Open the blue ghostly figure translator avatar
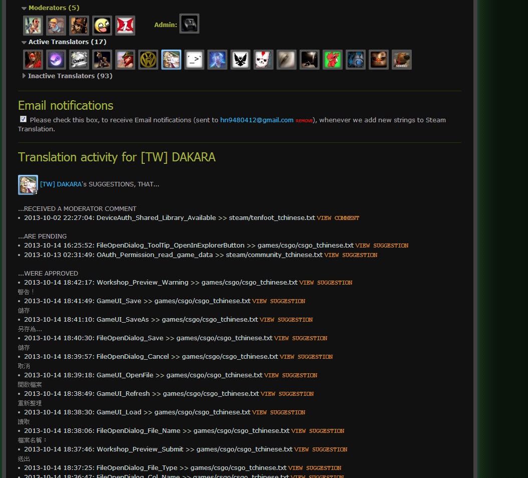 [217, 60]
